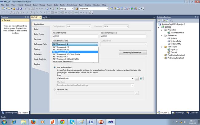The width and height of the screenshot is (200, 125).
Task: Click the Undo arrow in the toolbar
Action: click(37, 9)
